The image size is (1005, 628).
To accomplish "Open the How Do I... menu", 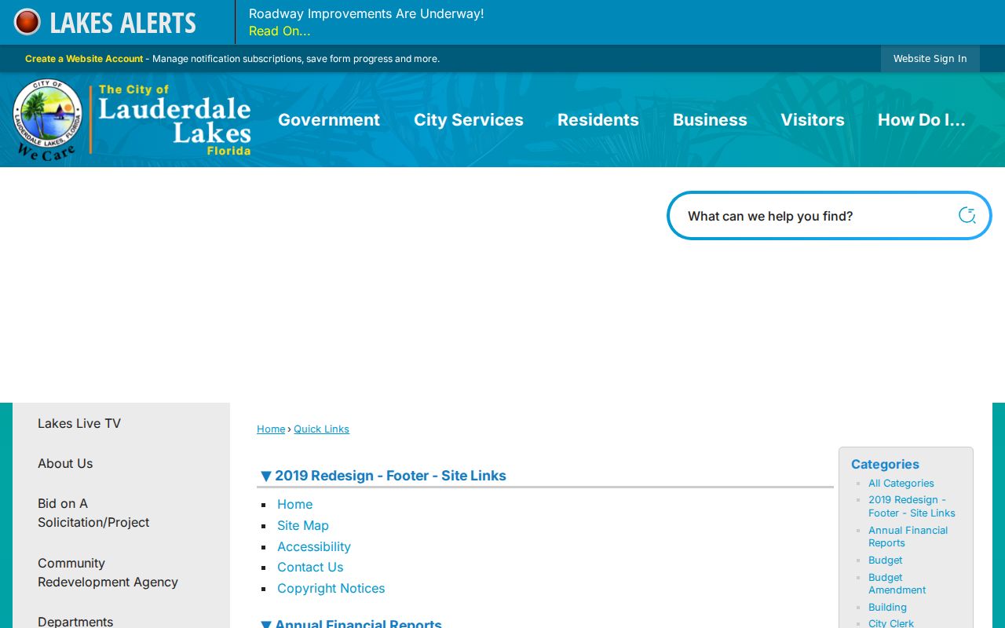I will point(921,120).
